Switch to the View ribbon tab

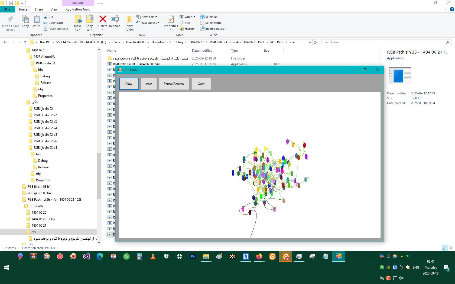54,9
